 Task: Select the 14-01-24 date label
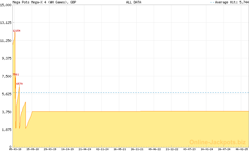[x=207, y=149]
